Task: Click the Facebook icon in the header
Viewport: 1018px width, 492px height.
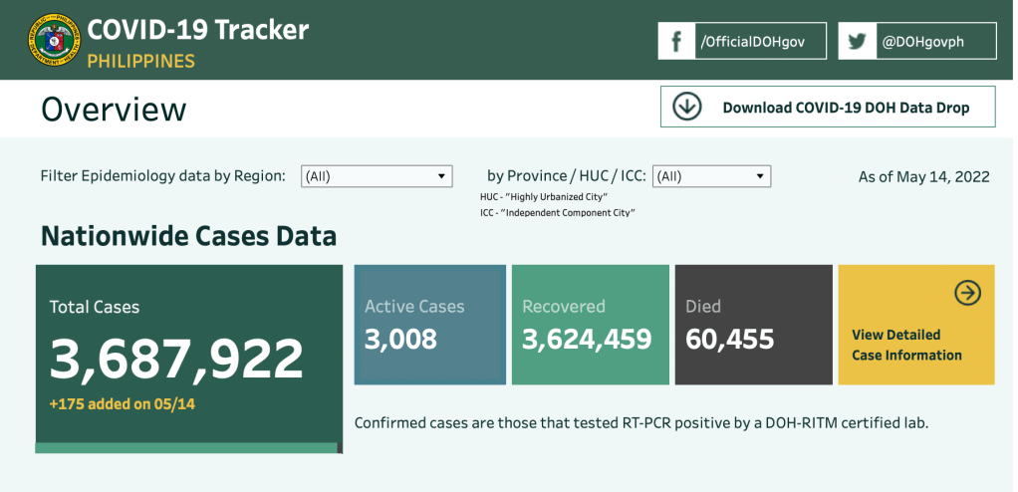Action: tap(676, 42)
